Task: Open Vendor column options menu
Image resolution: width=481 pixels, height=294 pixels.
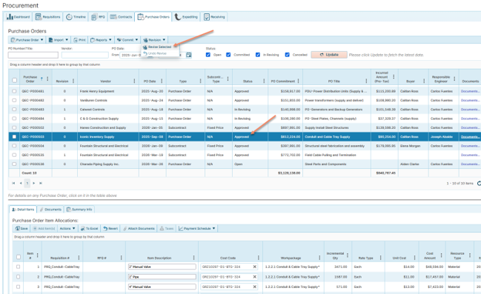Action: tap(134, 81)
